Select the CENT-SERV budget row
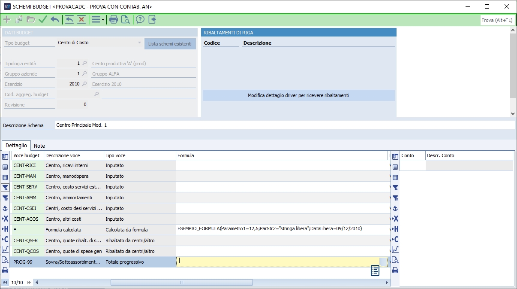 tap(200, 187)
